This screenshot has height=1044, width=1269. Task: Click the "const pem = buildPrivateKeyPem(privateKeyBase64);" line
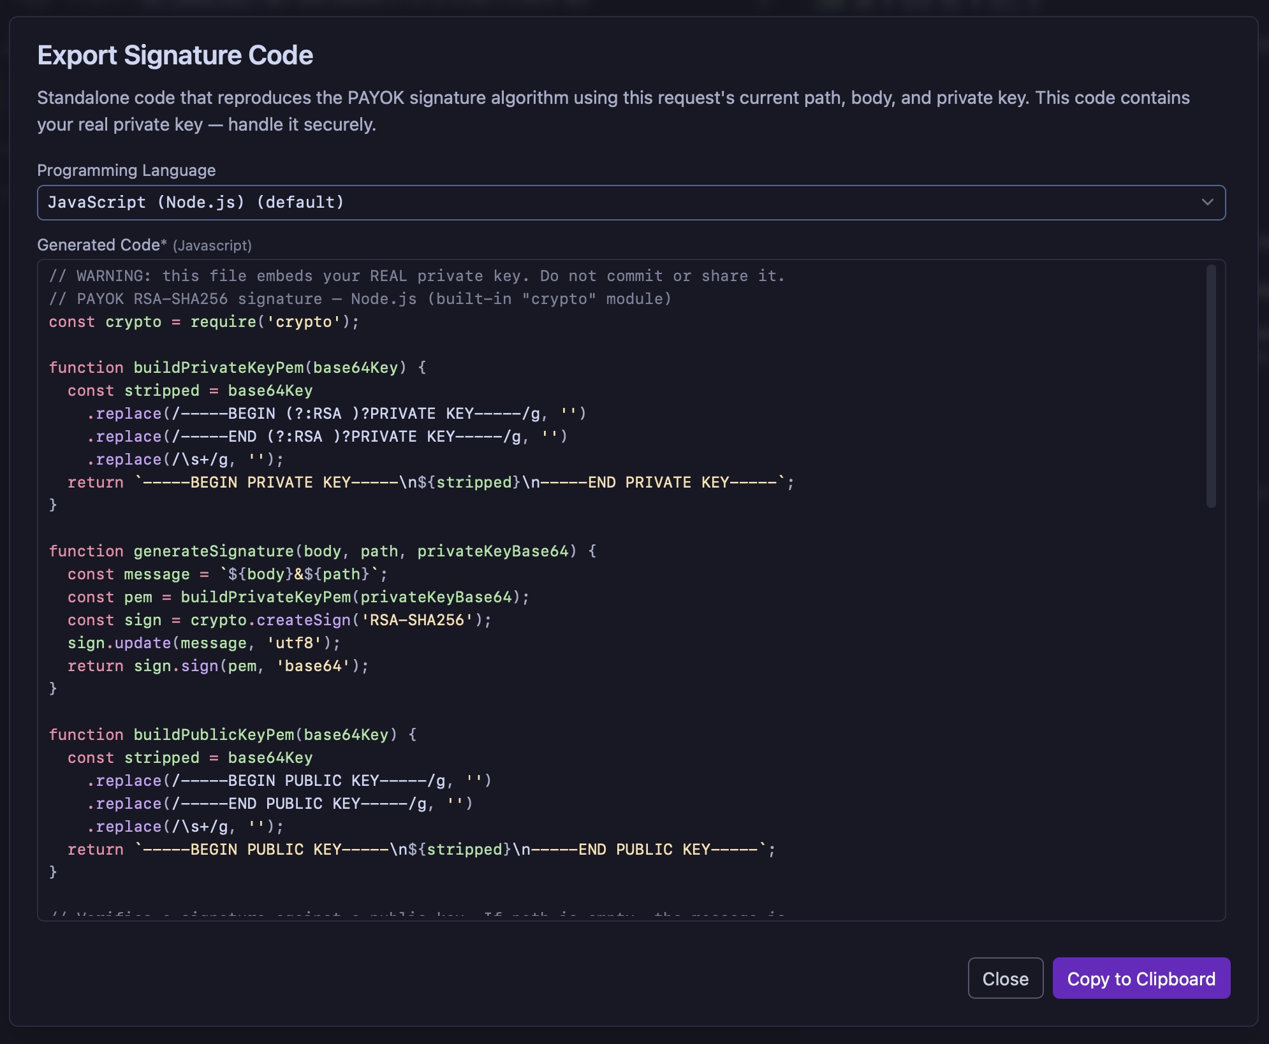[x=298, y=597]
